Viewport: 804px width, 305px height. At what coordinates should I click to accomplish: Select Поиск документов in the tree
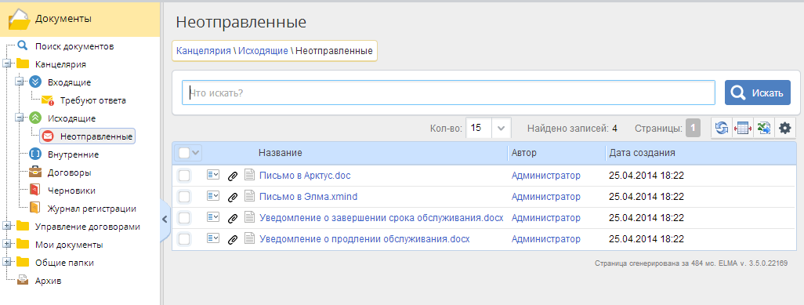(x=74, y=46)
